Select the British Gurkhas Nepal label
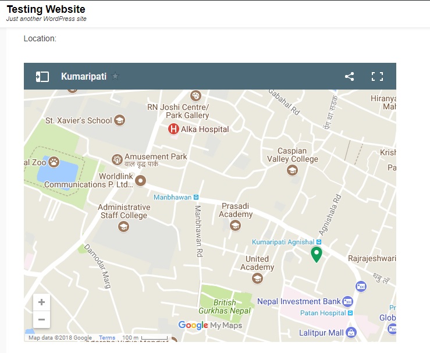 pyautogui.click(x=225, y=306)
